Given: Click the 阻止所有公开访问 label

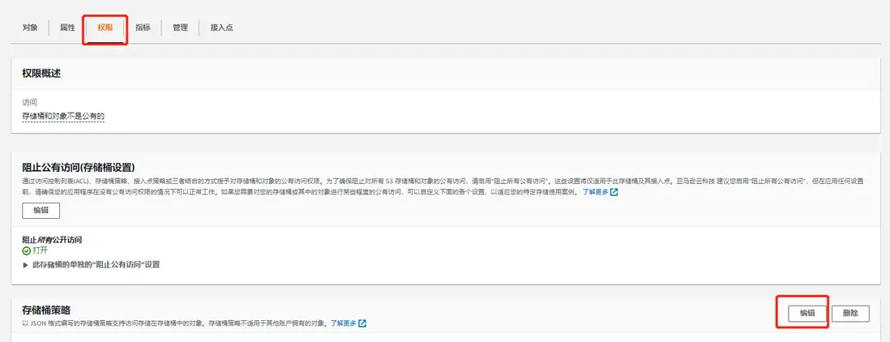Looking at the screenshot, I should (52, 240).
